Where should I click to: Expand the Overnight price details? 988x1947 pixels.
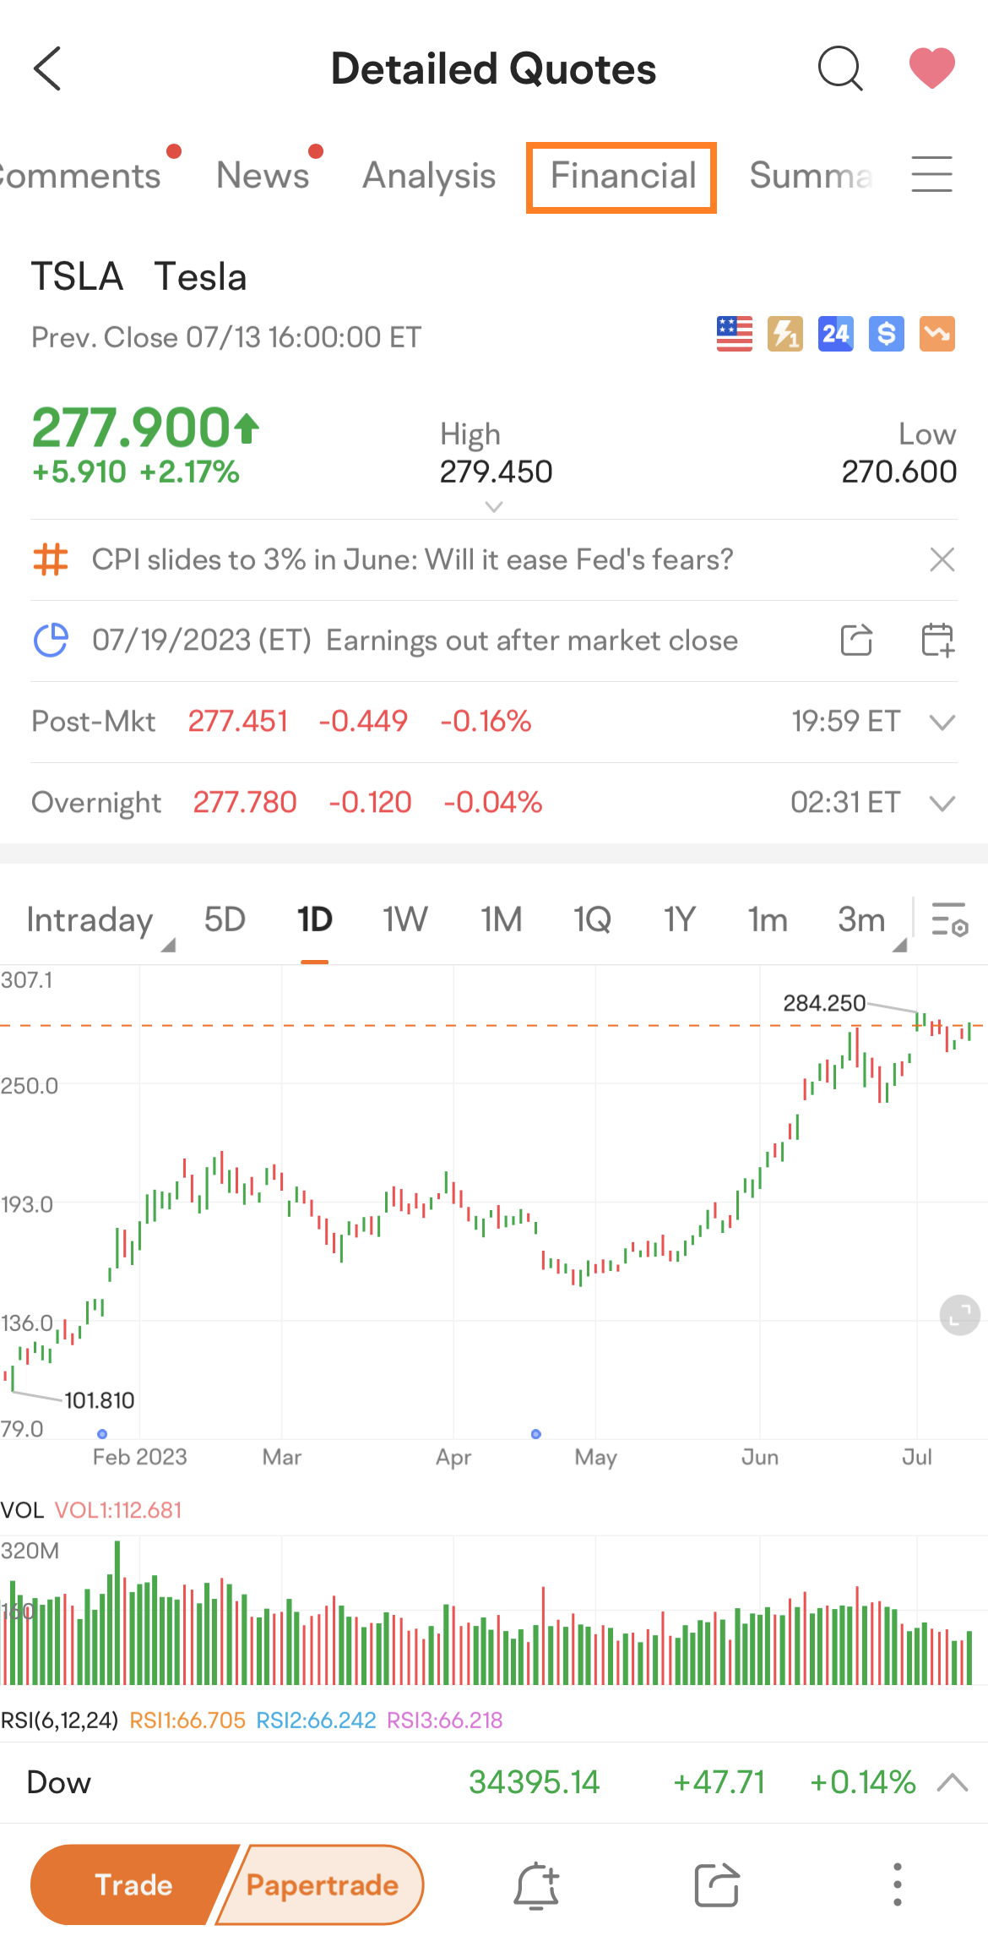pyautogui.click(x=943, y=803)
